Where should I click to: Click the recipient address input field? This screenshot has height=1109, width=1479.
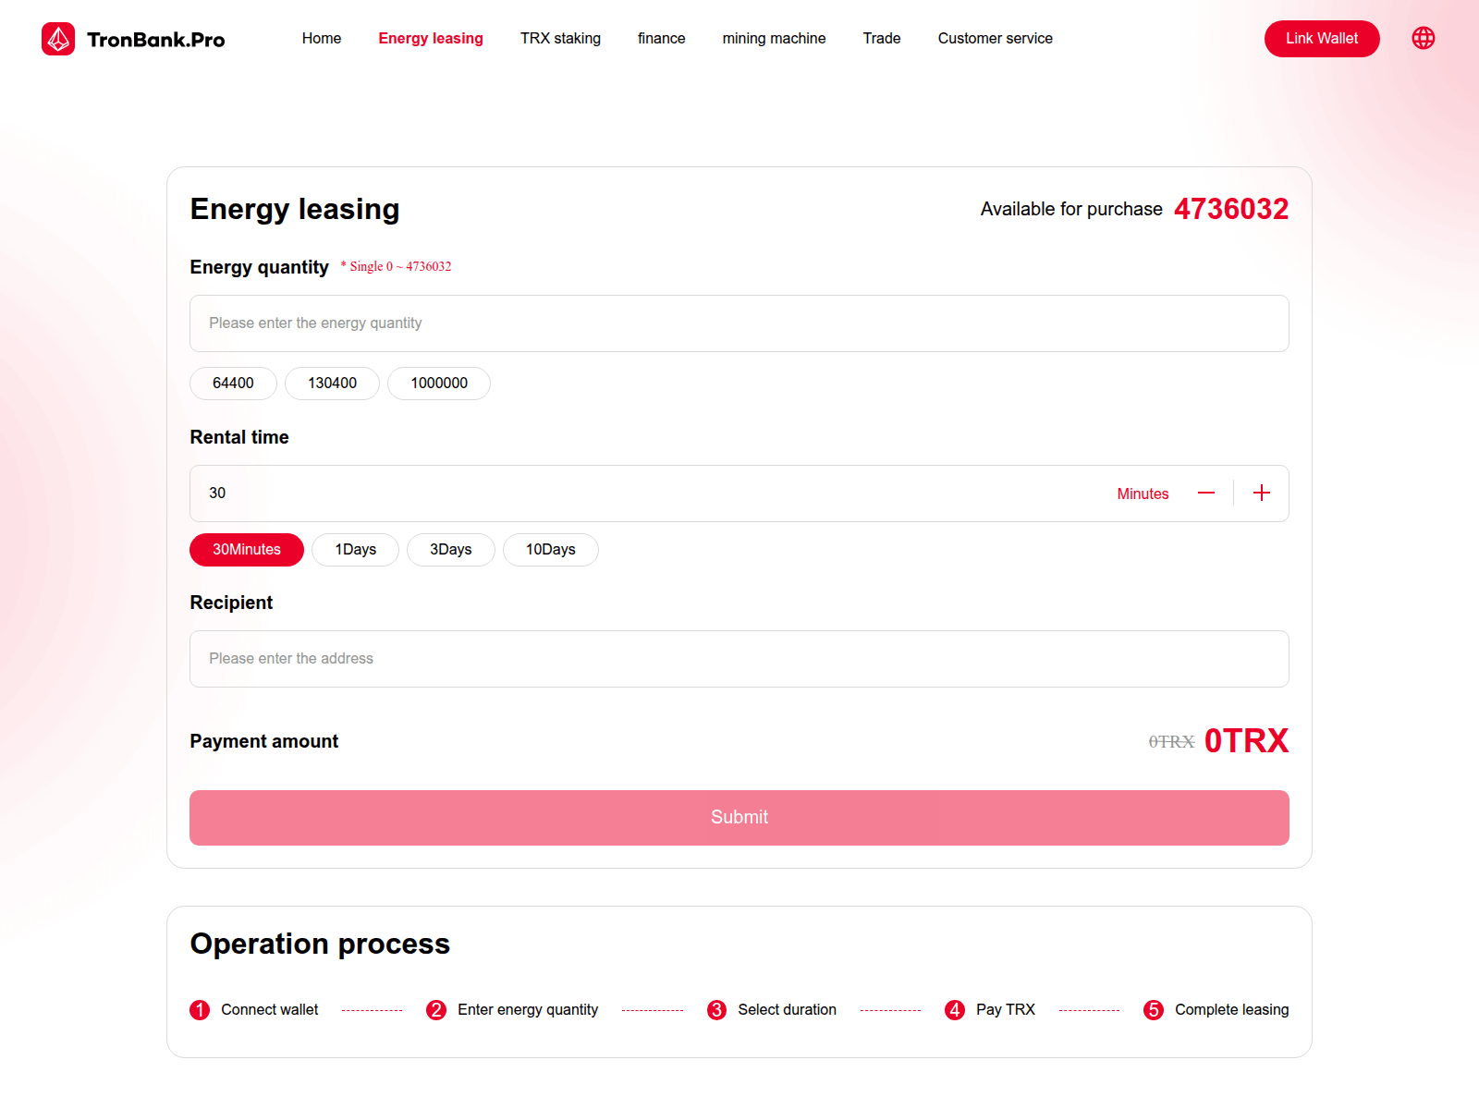[x=739, y=658]
